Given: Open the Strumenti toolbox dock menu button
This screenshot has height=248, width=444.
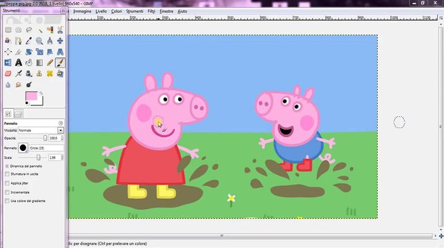Looking at the screenshot, I should coord(63,11).
